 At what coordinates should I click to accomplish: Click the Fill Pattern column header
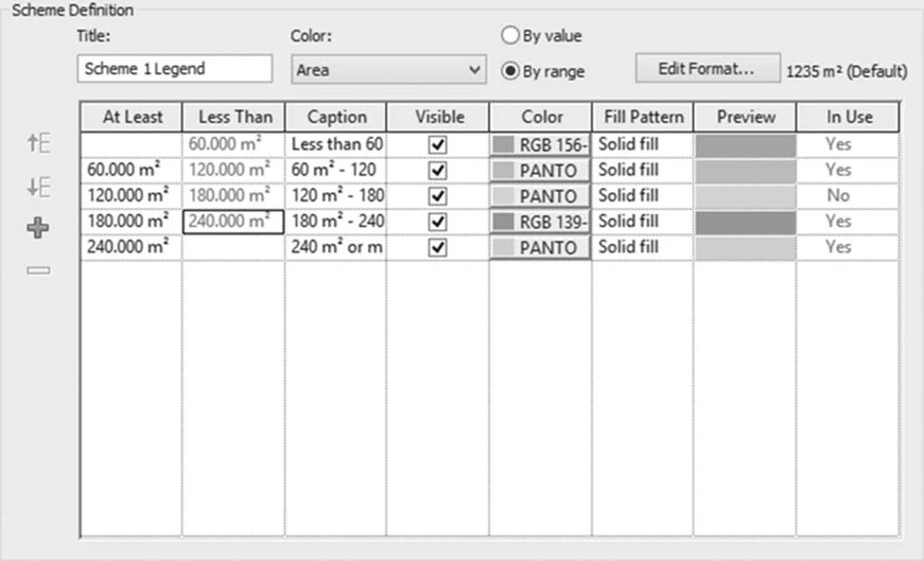click(642, 116)
